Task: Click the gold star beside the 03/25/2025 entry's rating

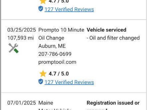Action: click(43, 74)
